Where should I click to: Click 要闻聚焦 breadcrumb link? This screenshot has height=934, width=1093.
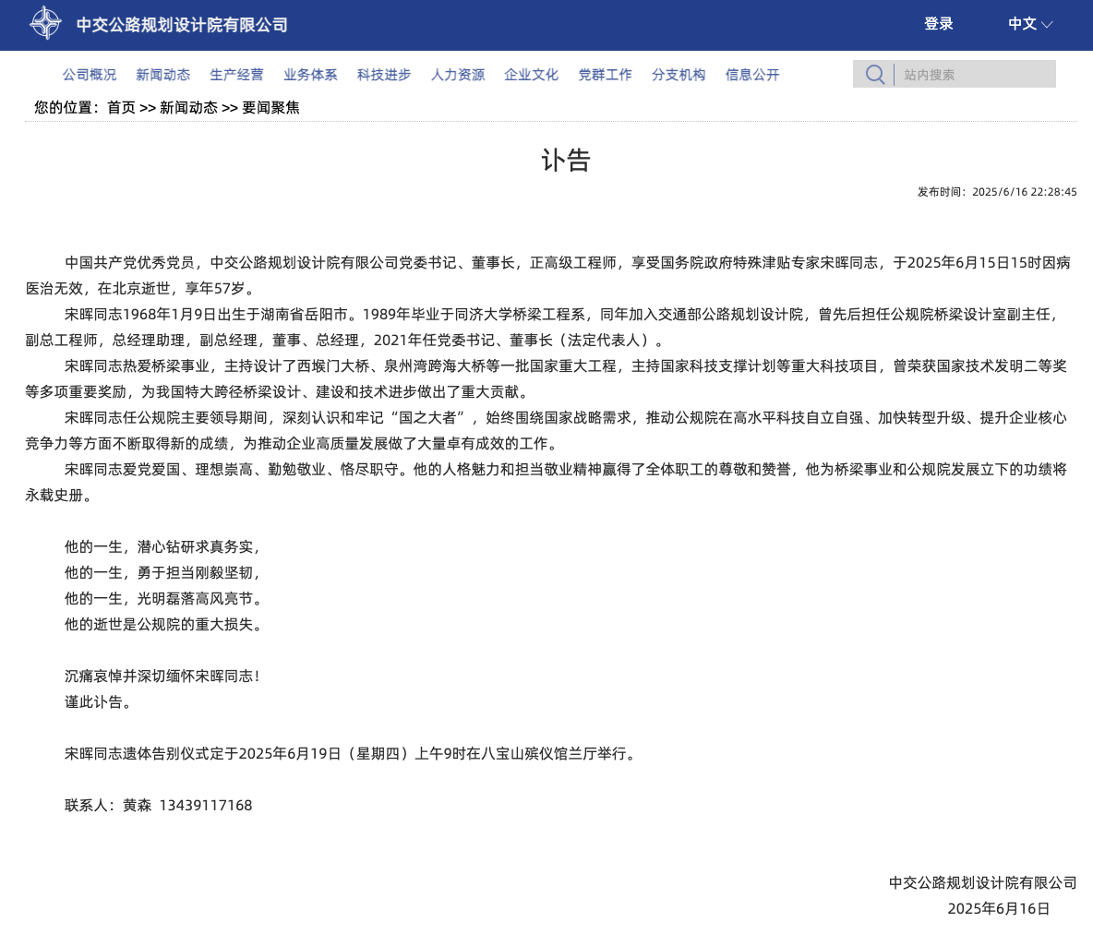271,107
